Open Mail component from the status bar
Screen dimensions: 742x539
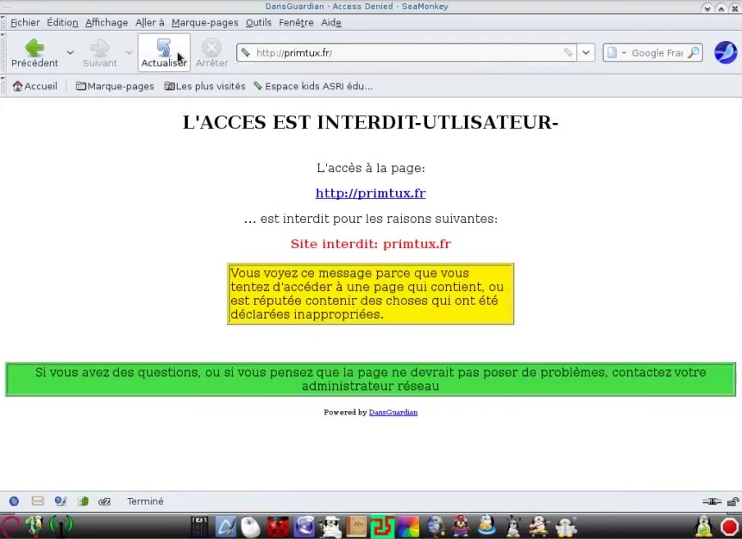(x=38, y=501)
